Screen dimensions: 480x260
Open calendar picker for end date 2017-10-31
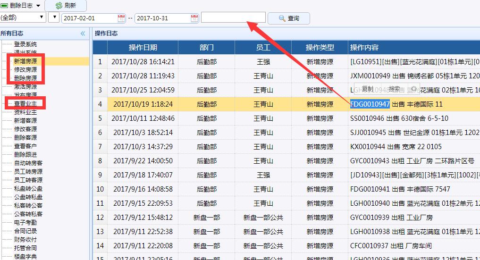tap(194, 18)
